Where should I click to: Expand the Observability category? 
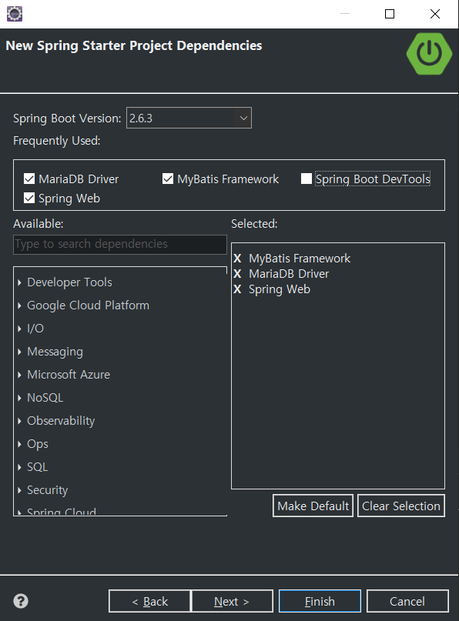point(19,421)
